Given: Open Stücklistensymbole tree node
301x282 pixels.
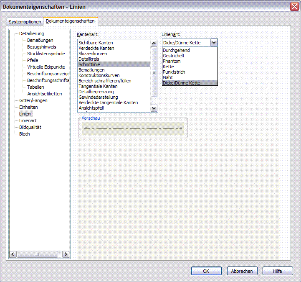Looking at the screenshot, I should pyautogui.click(x=46, y=54).
